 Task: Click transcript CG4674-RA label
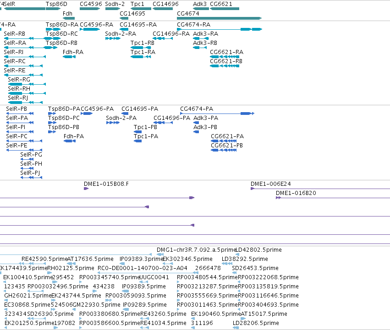click(x=193, y=25)
